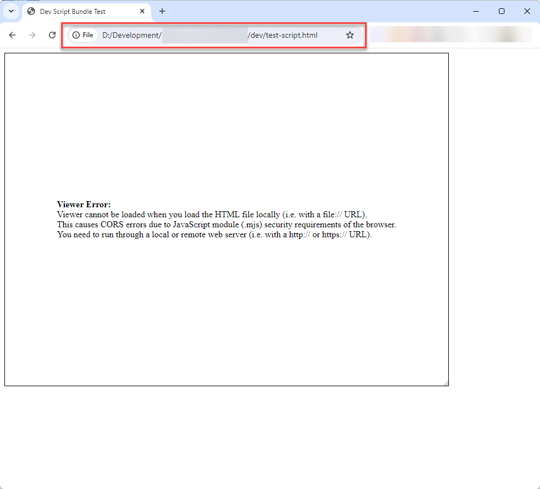The width and height of the screenshot is (540, 489).
Task: Open the tab search chevron dropdown
Action: [11, 11]
